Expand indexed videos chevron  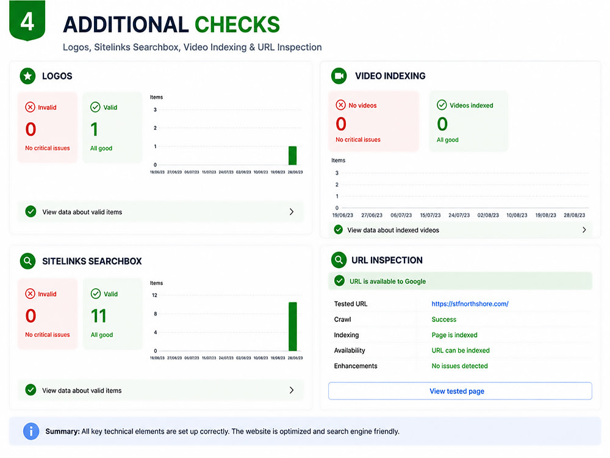tap(584, 230)
